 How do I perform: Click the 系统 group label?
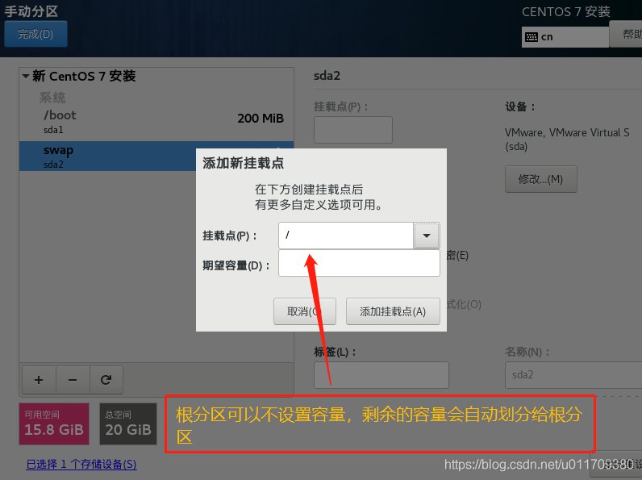[52, 98]
